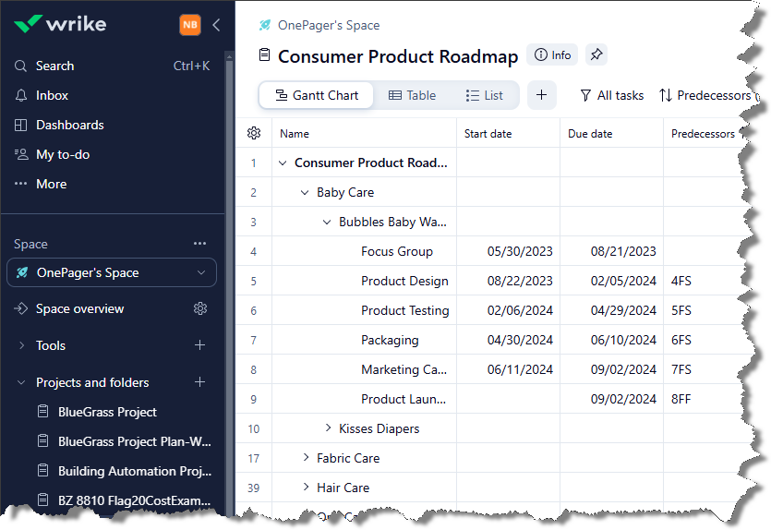The height and width of the screenshot is (530, 771).
Task: Click the BlueGrass Project clipboard icon
Action: [43, 412]
